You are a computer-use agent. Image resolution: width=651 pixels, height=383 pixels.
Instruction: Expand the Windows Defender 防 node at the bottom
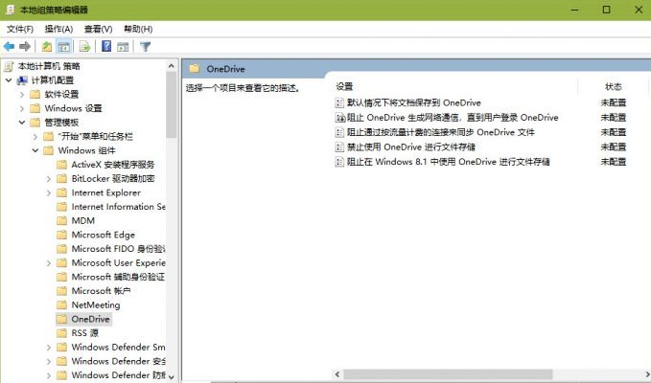click(49, 375)
